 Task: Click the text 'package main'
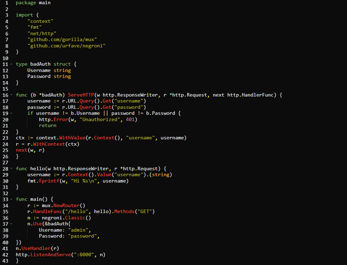point(33,3)
